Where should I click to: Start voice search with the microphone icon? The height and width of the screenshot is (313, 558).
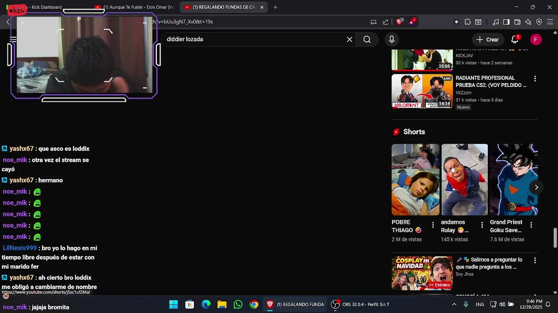click(x=391, y=40)
